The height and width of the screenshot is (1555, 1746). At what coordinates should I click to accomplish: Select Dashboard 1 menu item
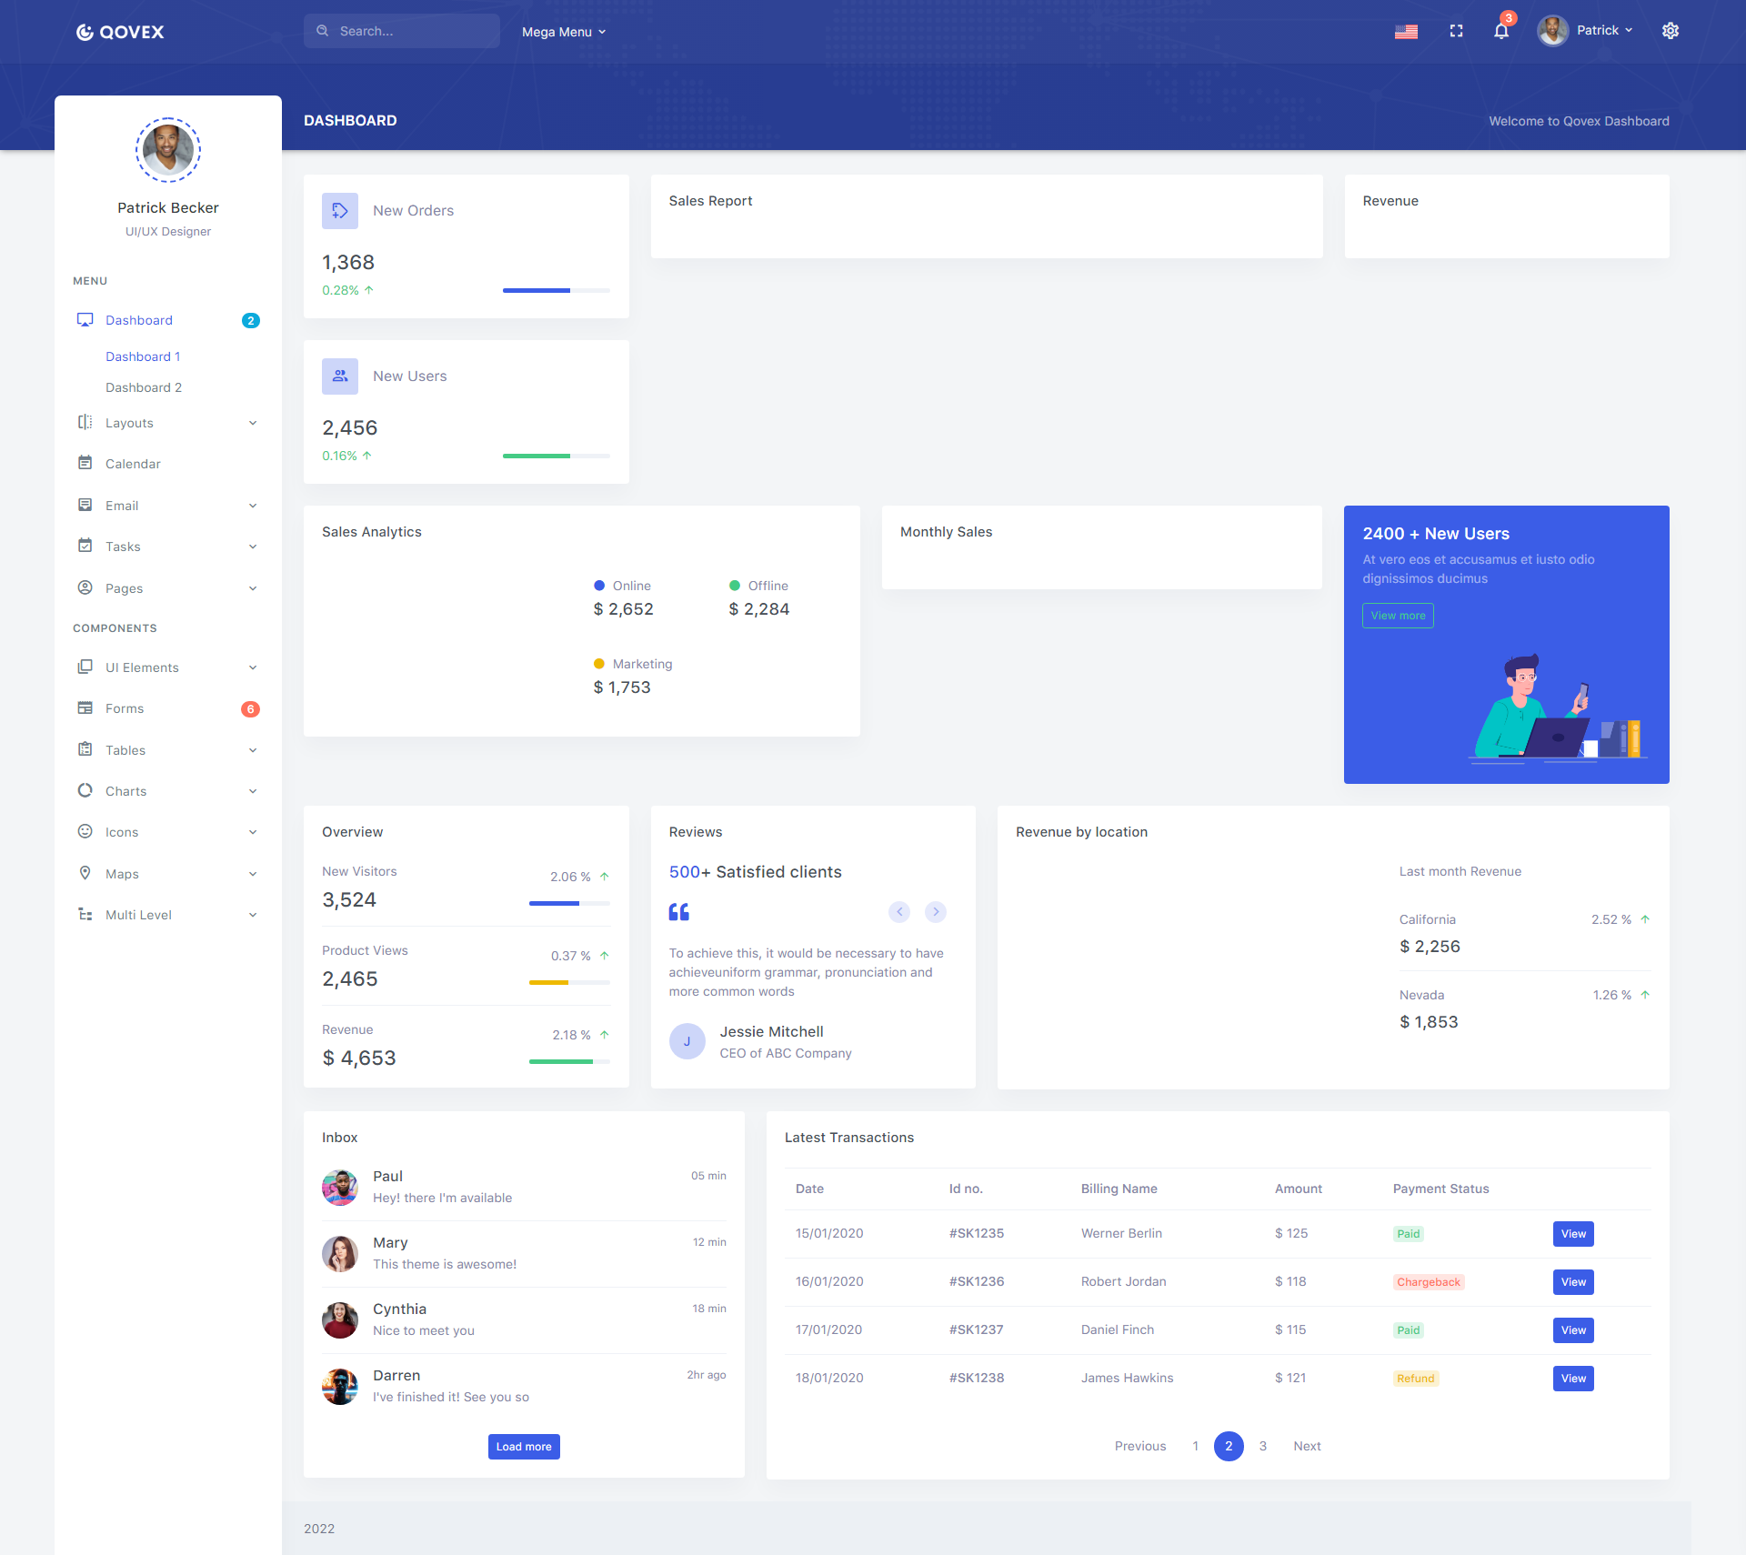144,356
